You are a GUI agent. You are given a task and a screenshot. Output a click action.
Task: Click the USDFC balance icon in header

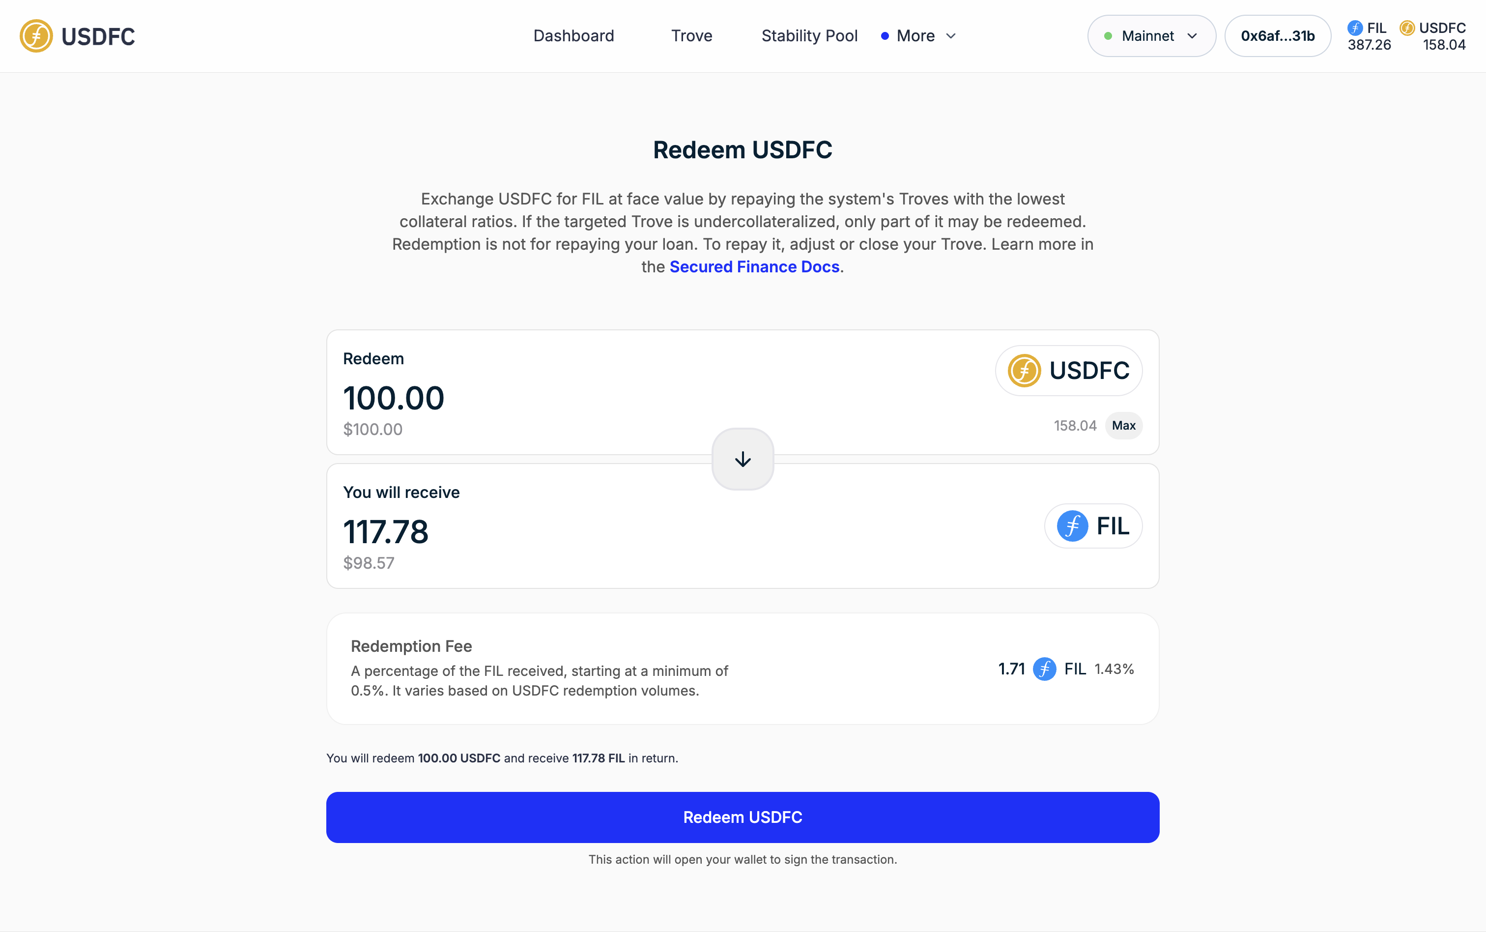click(x=1406, y=28)
